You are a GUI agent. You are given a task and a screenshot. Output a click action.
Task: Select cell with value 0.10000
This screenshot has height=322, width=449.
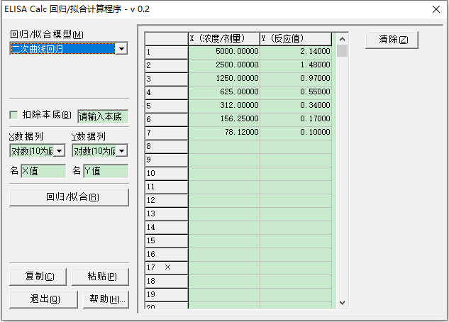coord(296,133)
